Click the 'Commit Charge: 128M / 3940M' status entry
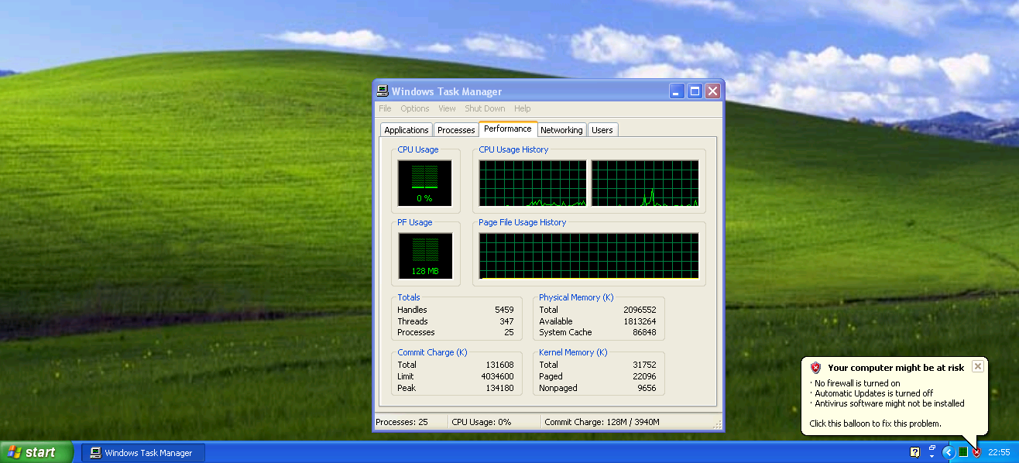1019x463 pixels. click(602, 422)
